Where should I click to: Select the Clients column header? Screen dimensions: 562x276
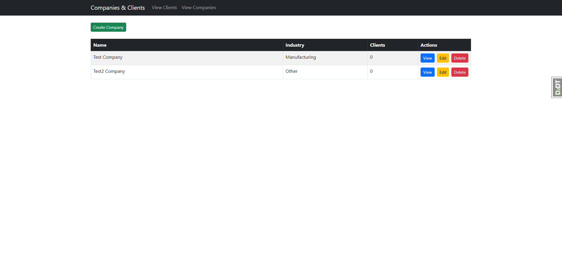[393, 45]
